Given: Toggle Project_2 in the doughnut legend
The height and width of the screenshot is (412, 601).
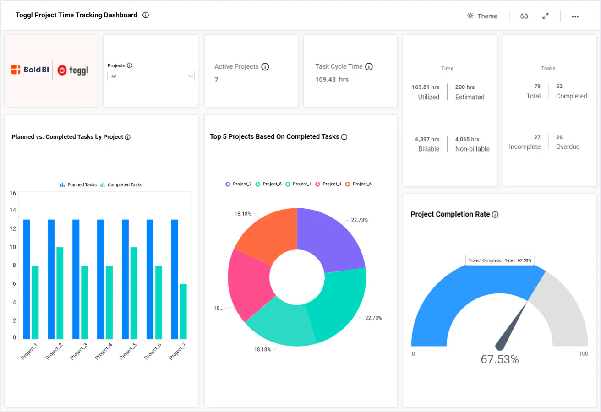Looking at the screenshot, I should click(x=238, y=184).
